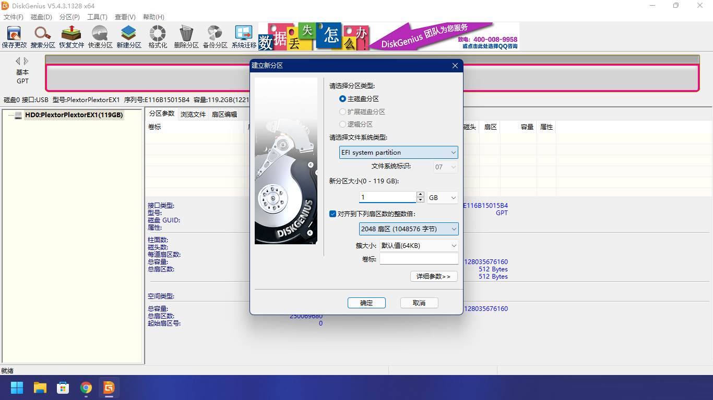Click the 删除分区 (Delete Partition) trash icon

click(x=186, y=36)
